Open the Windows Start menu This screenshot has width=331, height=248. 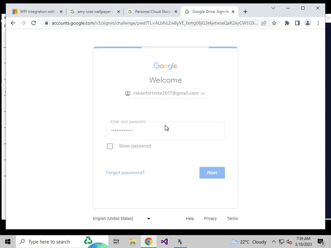click(x=8, y=242)
